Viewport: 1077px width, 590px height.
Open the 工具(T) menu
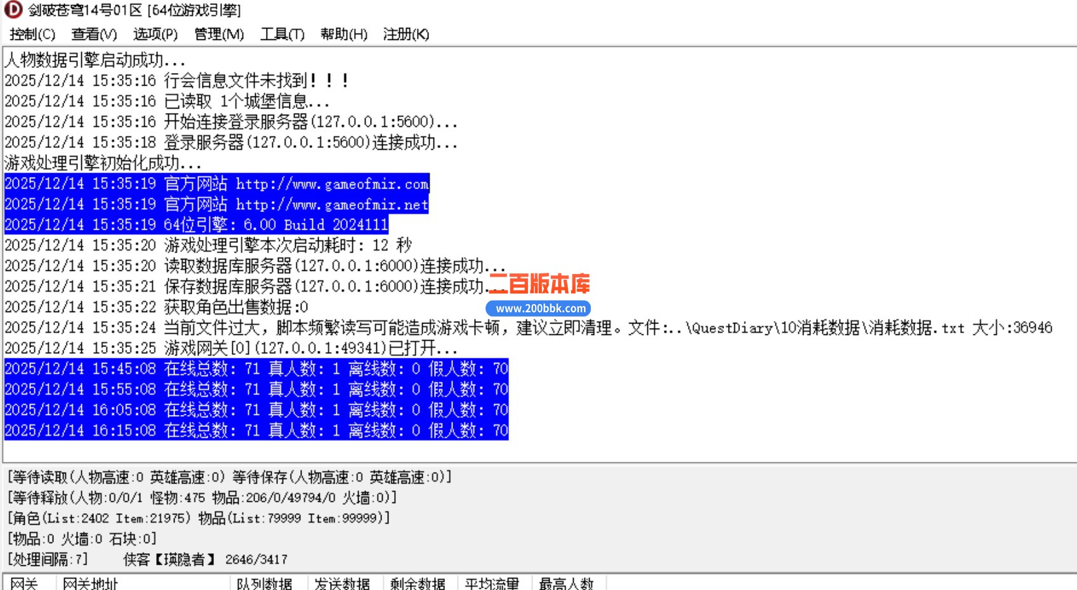281,35
